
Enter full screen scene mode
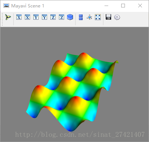(98, 17)
